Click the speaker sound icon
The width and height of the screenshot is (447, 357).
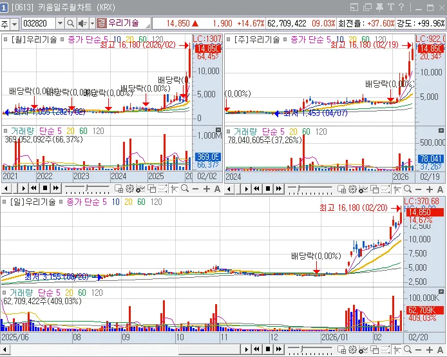82,23
